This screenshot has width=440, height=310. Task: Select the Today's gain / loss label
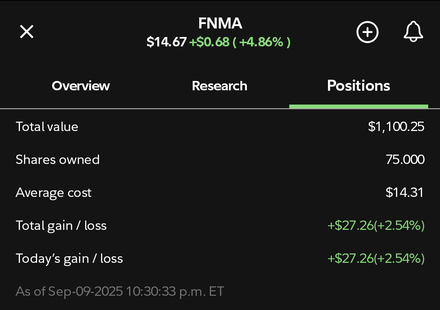pyautogui.click(x=69, y=258)
